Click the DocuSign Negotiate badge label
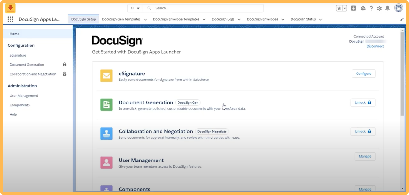Screen dimensions: 409x195 [212, 131]
